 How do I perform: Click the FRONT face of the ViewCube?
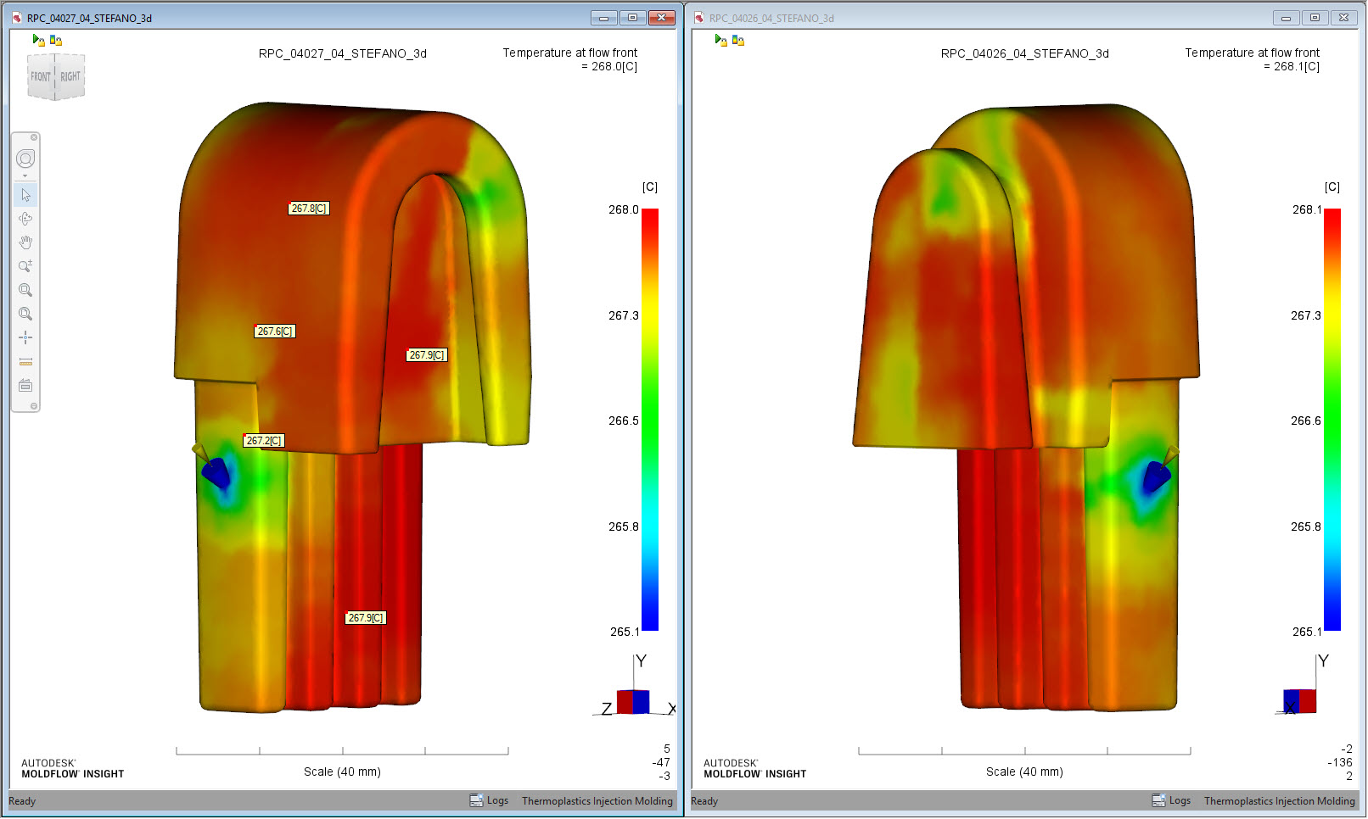pyautogui.click(x=41, y=77)
